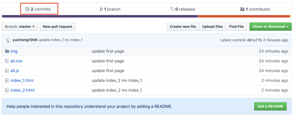
Task: Click the releases tag icon
Action: pos(172,9)
